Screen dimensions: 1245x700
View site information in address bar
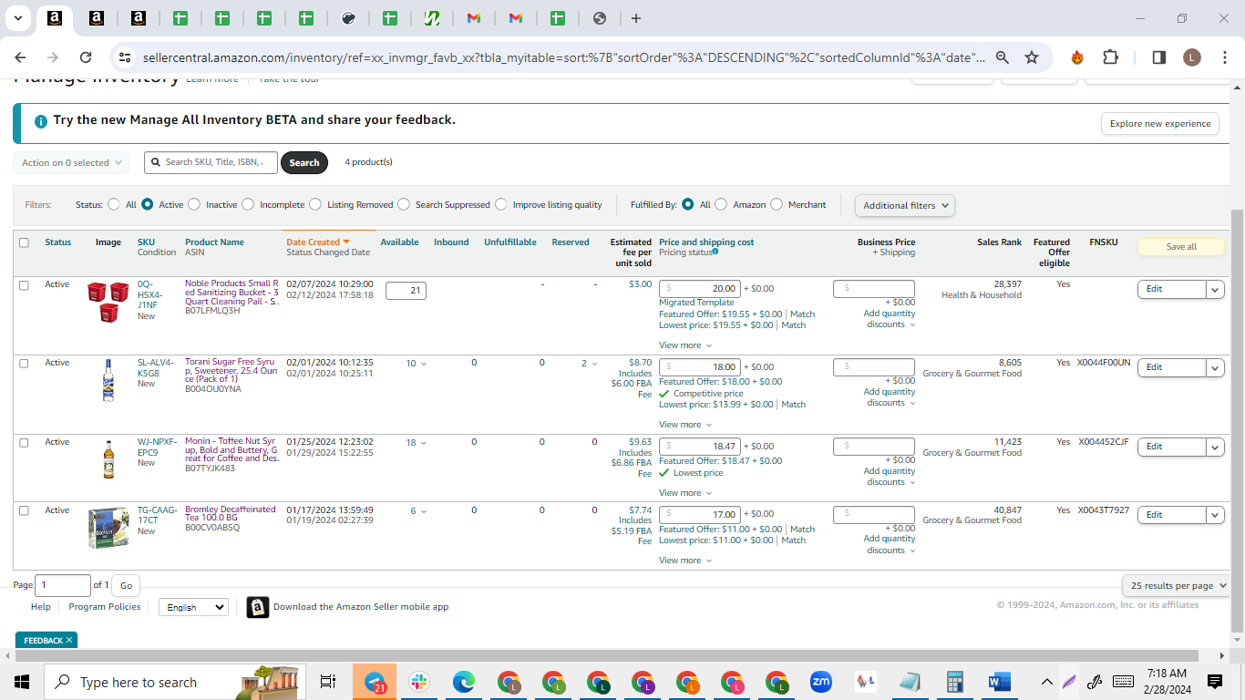[125, 57]
